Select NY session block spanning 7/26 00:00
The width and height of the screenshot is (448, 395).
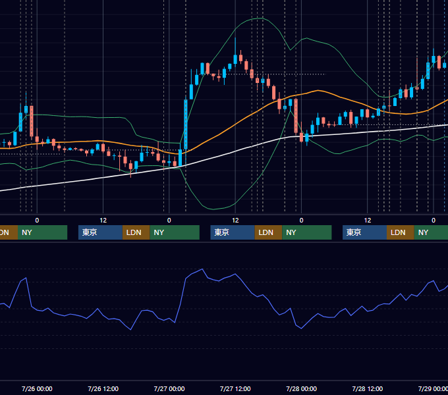click(x=42, y=232)
